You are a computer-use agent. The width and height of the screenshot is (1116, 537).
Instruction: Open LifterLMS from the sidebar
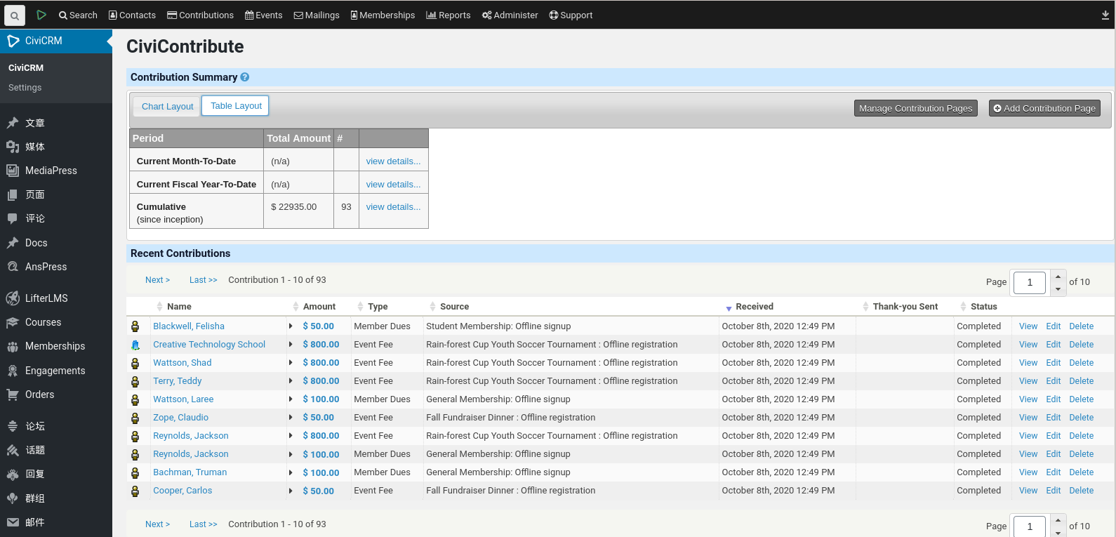(46, 298)
